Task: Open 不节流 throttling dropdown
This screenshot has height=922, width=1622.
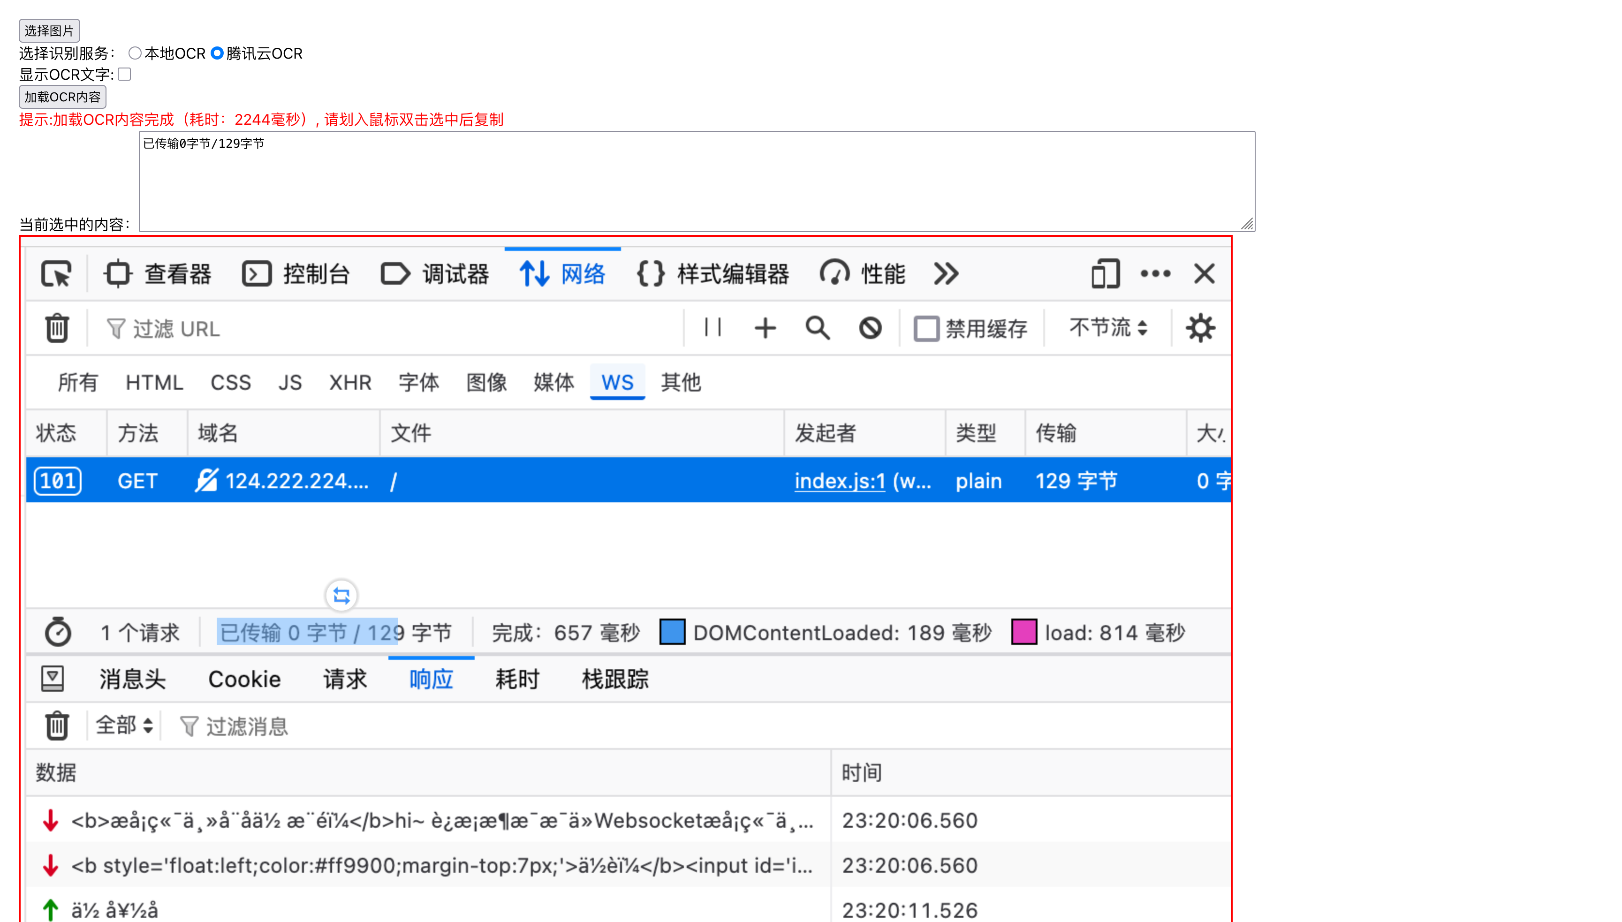Action: [x=1108, y=328]
